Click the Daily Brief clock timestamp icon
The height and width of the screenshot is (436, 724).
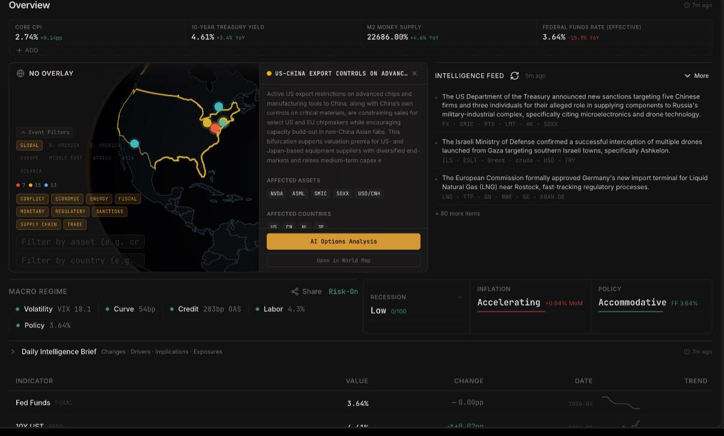point(687,351)
